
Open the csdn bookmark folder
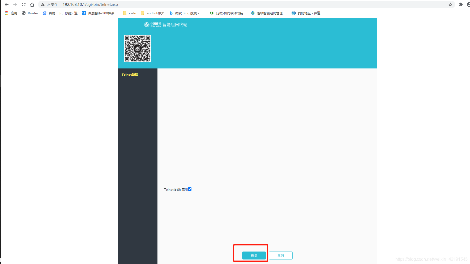pyautogui.click(x=130, y=13)
